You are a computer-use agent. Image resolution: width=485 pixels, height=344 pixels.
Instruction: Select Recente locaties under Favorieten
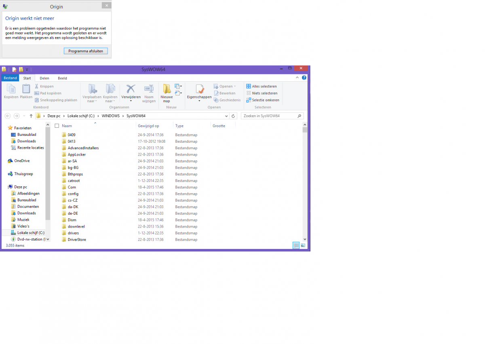(x=27, y=148)
